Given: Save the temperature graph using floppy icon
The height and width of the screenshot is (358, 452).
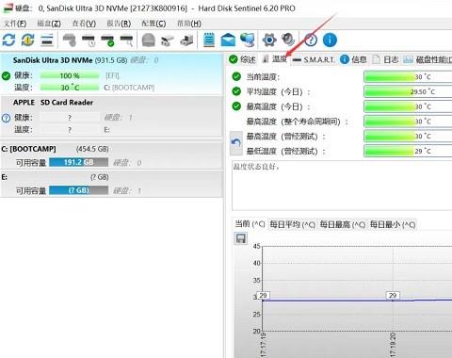Looking at the screenshot, I should [241, 238].
